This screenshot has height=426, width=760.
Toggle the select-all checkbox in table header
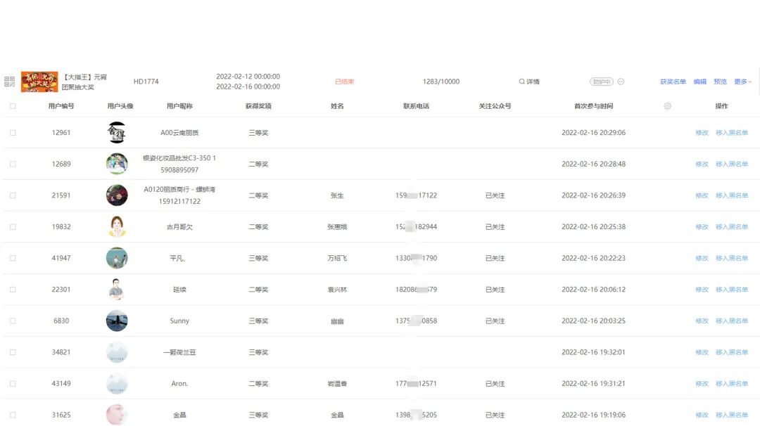click(13, 106)
